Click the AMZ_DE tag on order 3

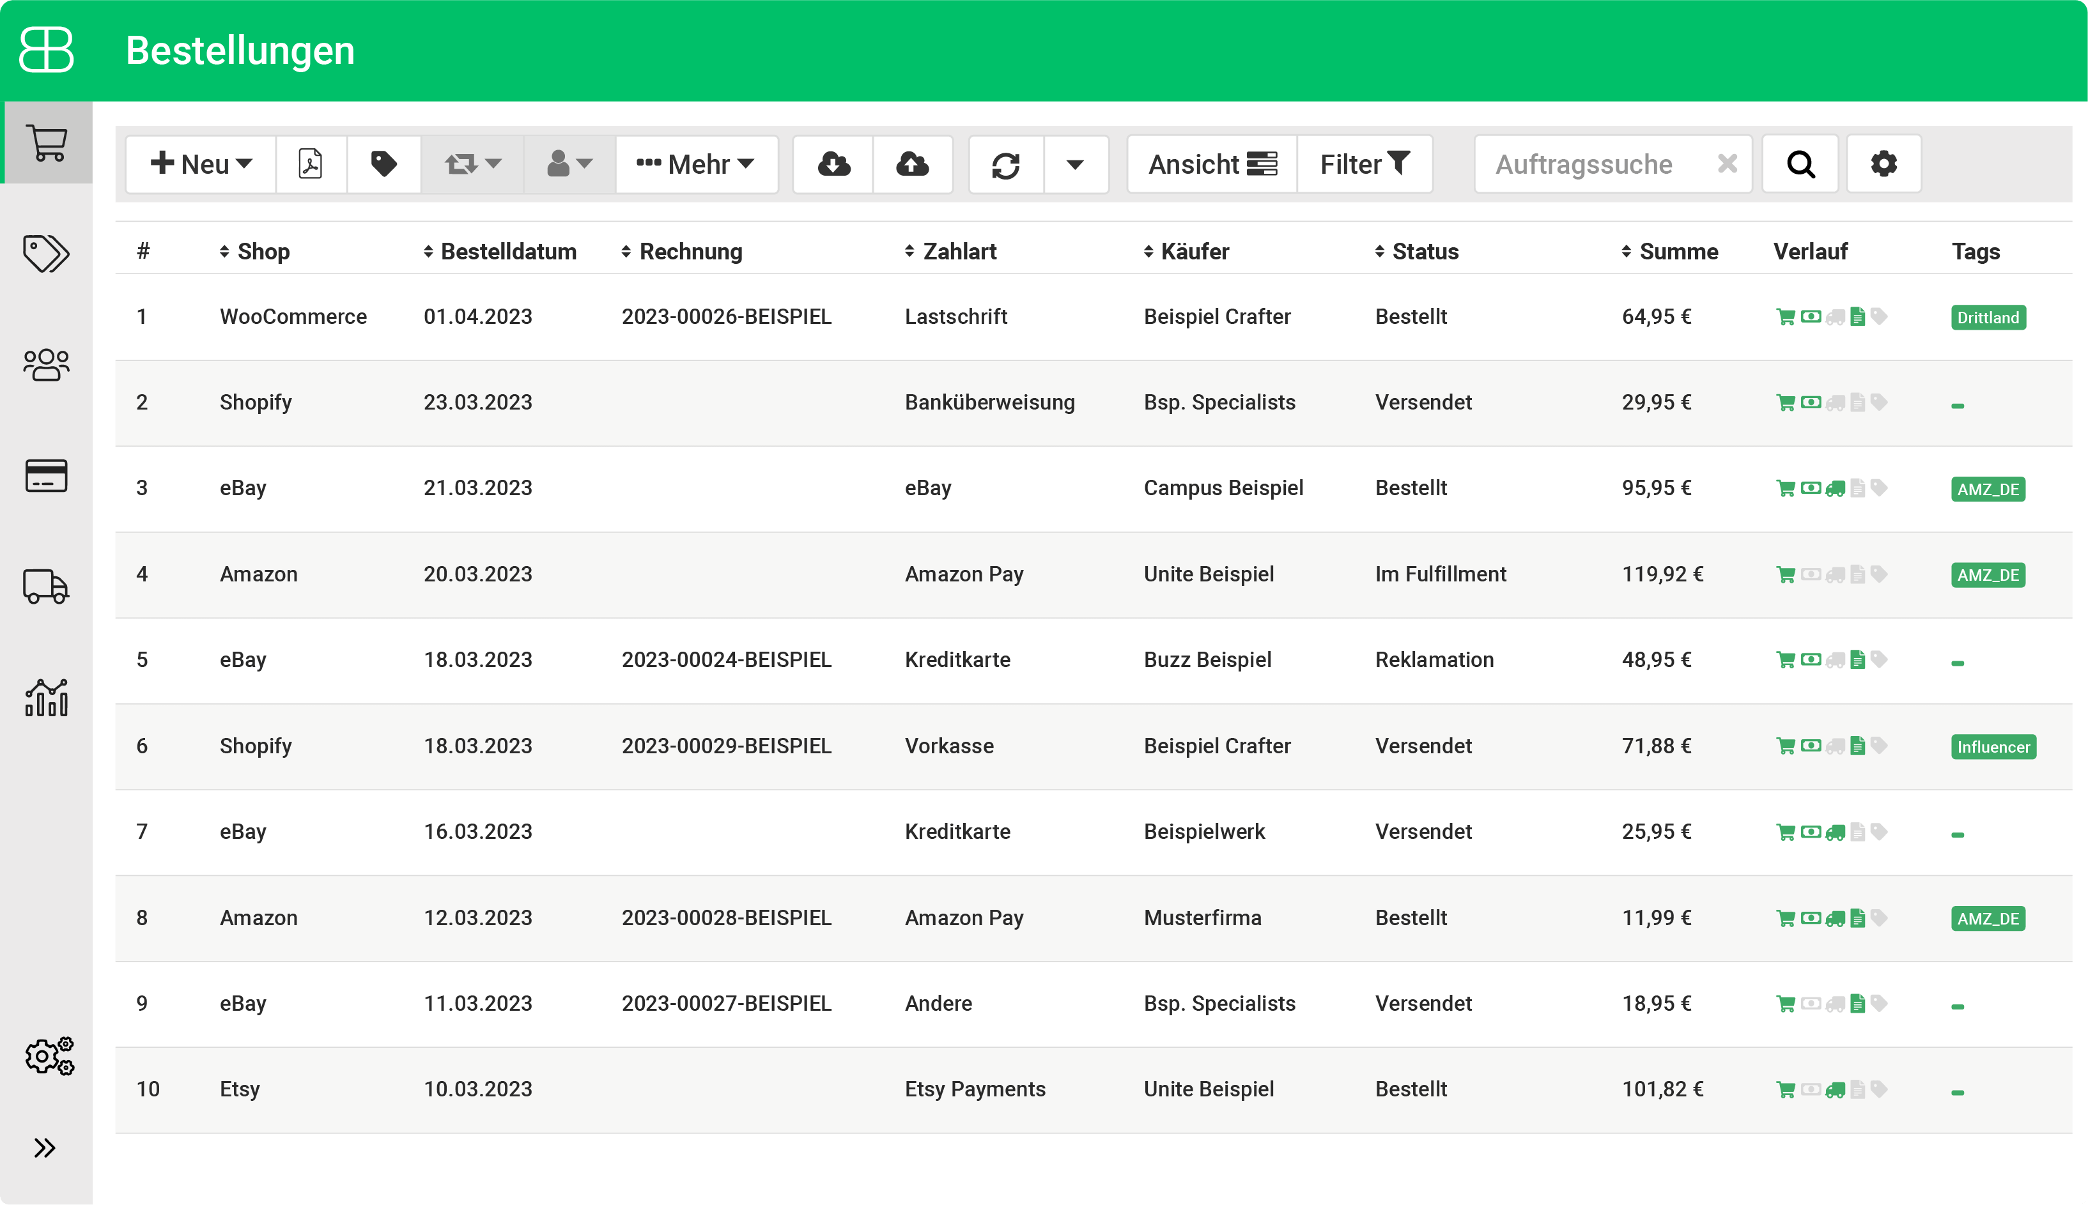click(x=1988, y=489)
